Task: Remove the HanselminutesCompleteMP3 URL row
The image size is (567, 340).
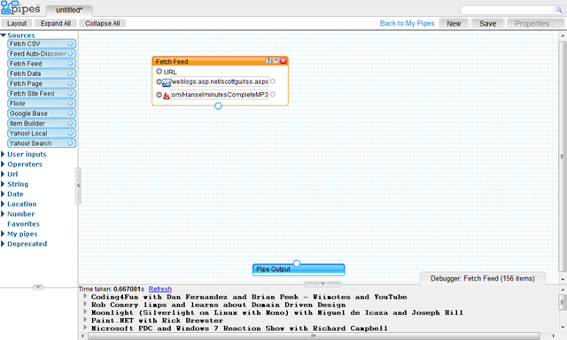Action: [x=159, y=95]
